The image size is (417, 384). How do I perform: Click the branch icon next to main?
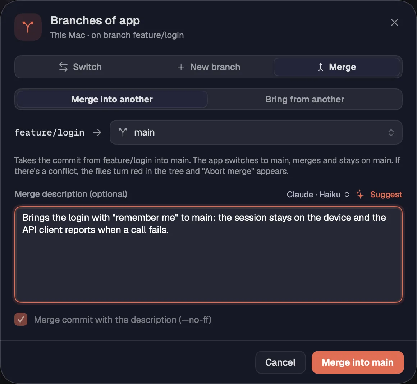[x=123, y=132]
